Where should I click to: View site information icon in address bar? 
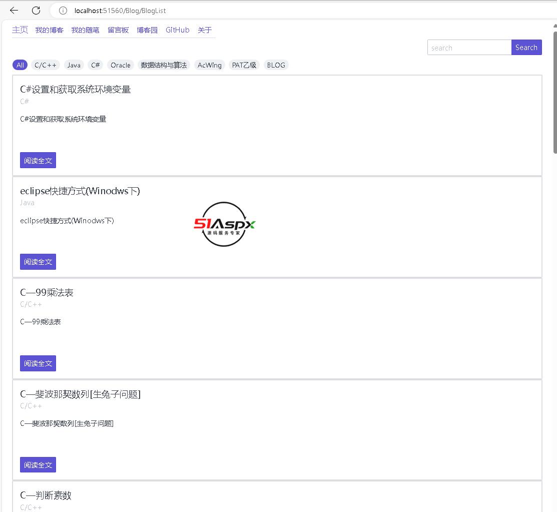[63, 11]
